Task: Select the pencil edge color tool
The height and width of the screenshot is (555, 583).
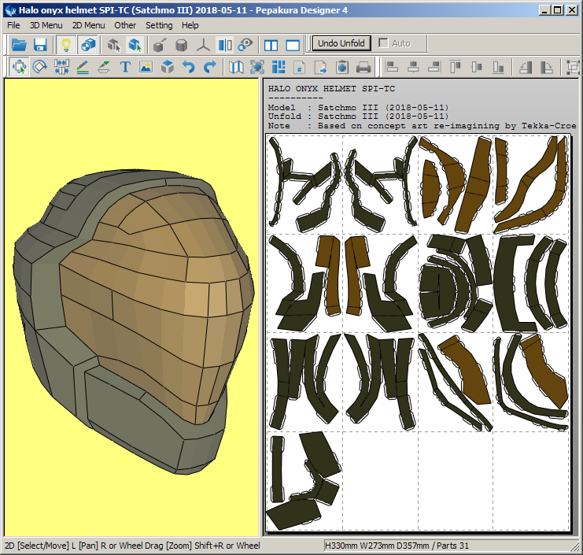Action: 83,67
